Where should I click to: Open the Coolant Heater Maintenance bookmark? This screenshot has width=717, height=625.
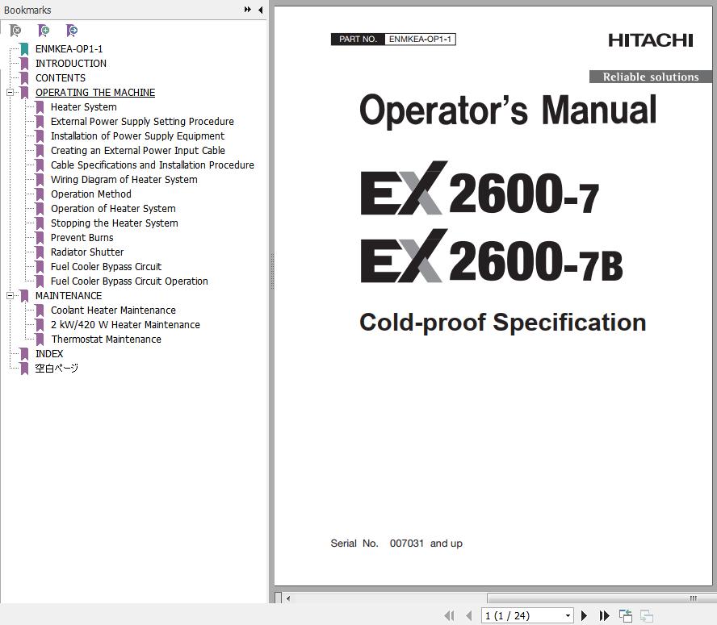pyautogui.click(x=113, y=310)
